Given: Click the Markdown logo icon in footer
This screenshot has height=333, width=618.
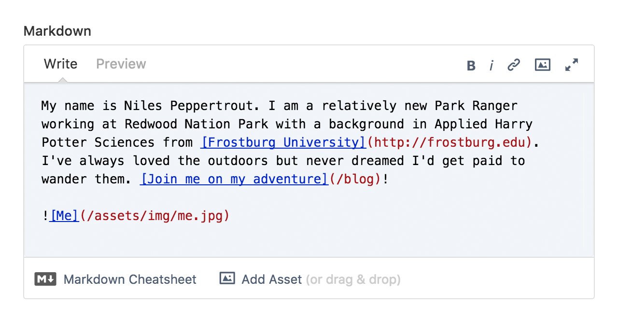Looking at the screenshot, I should click(45, 279).
